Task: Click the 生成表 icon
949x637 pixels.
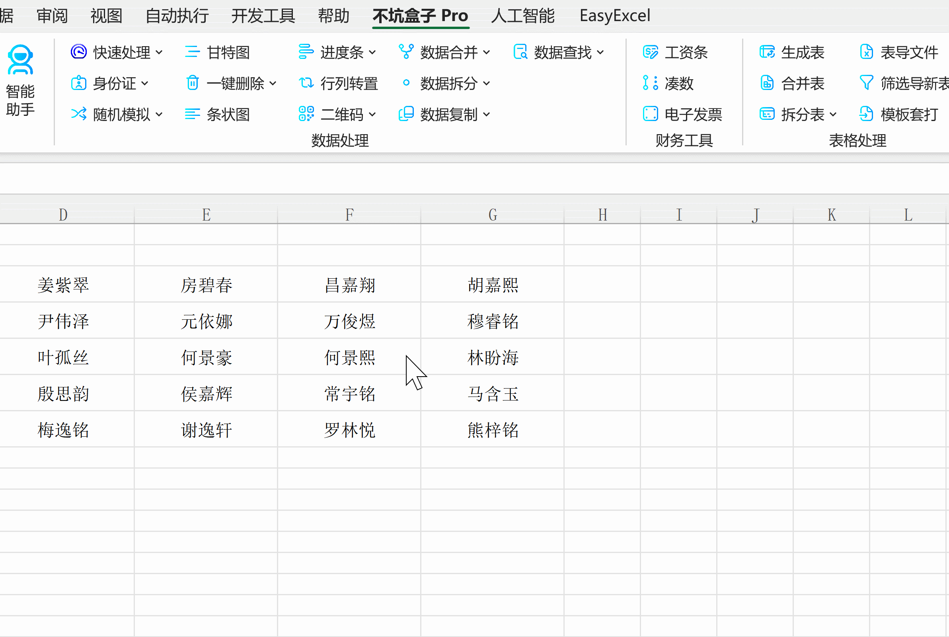Action: click(767, 52)
